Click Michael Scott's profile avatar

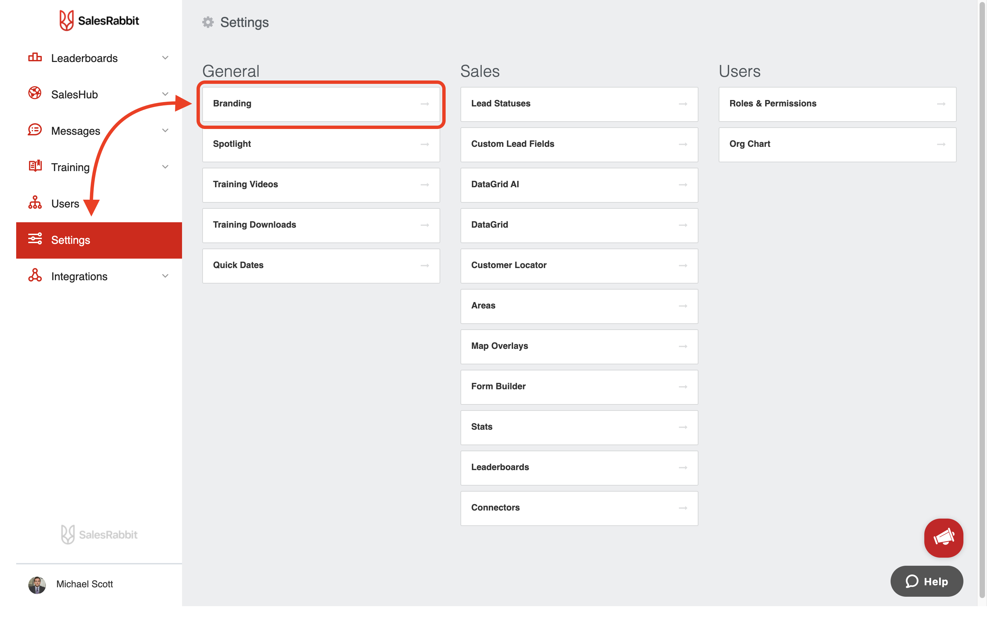pos(37,585)
